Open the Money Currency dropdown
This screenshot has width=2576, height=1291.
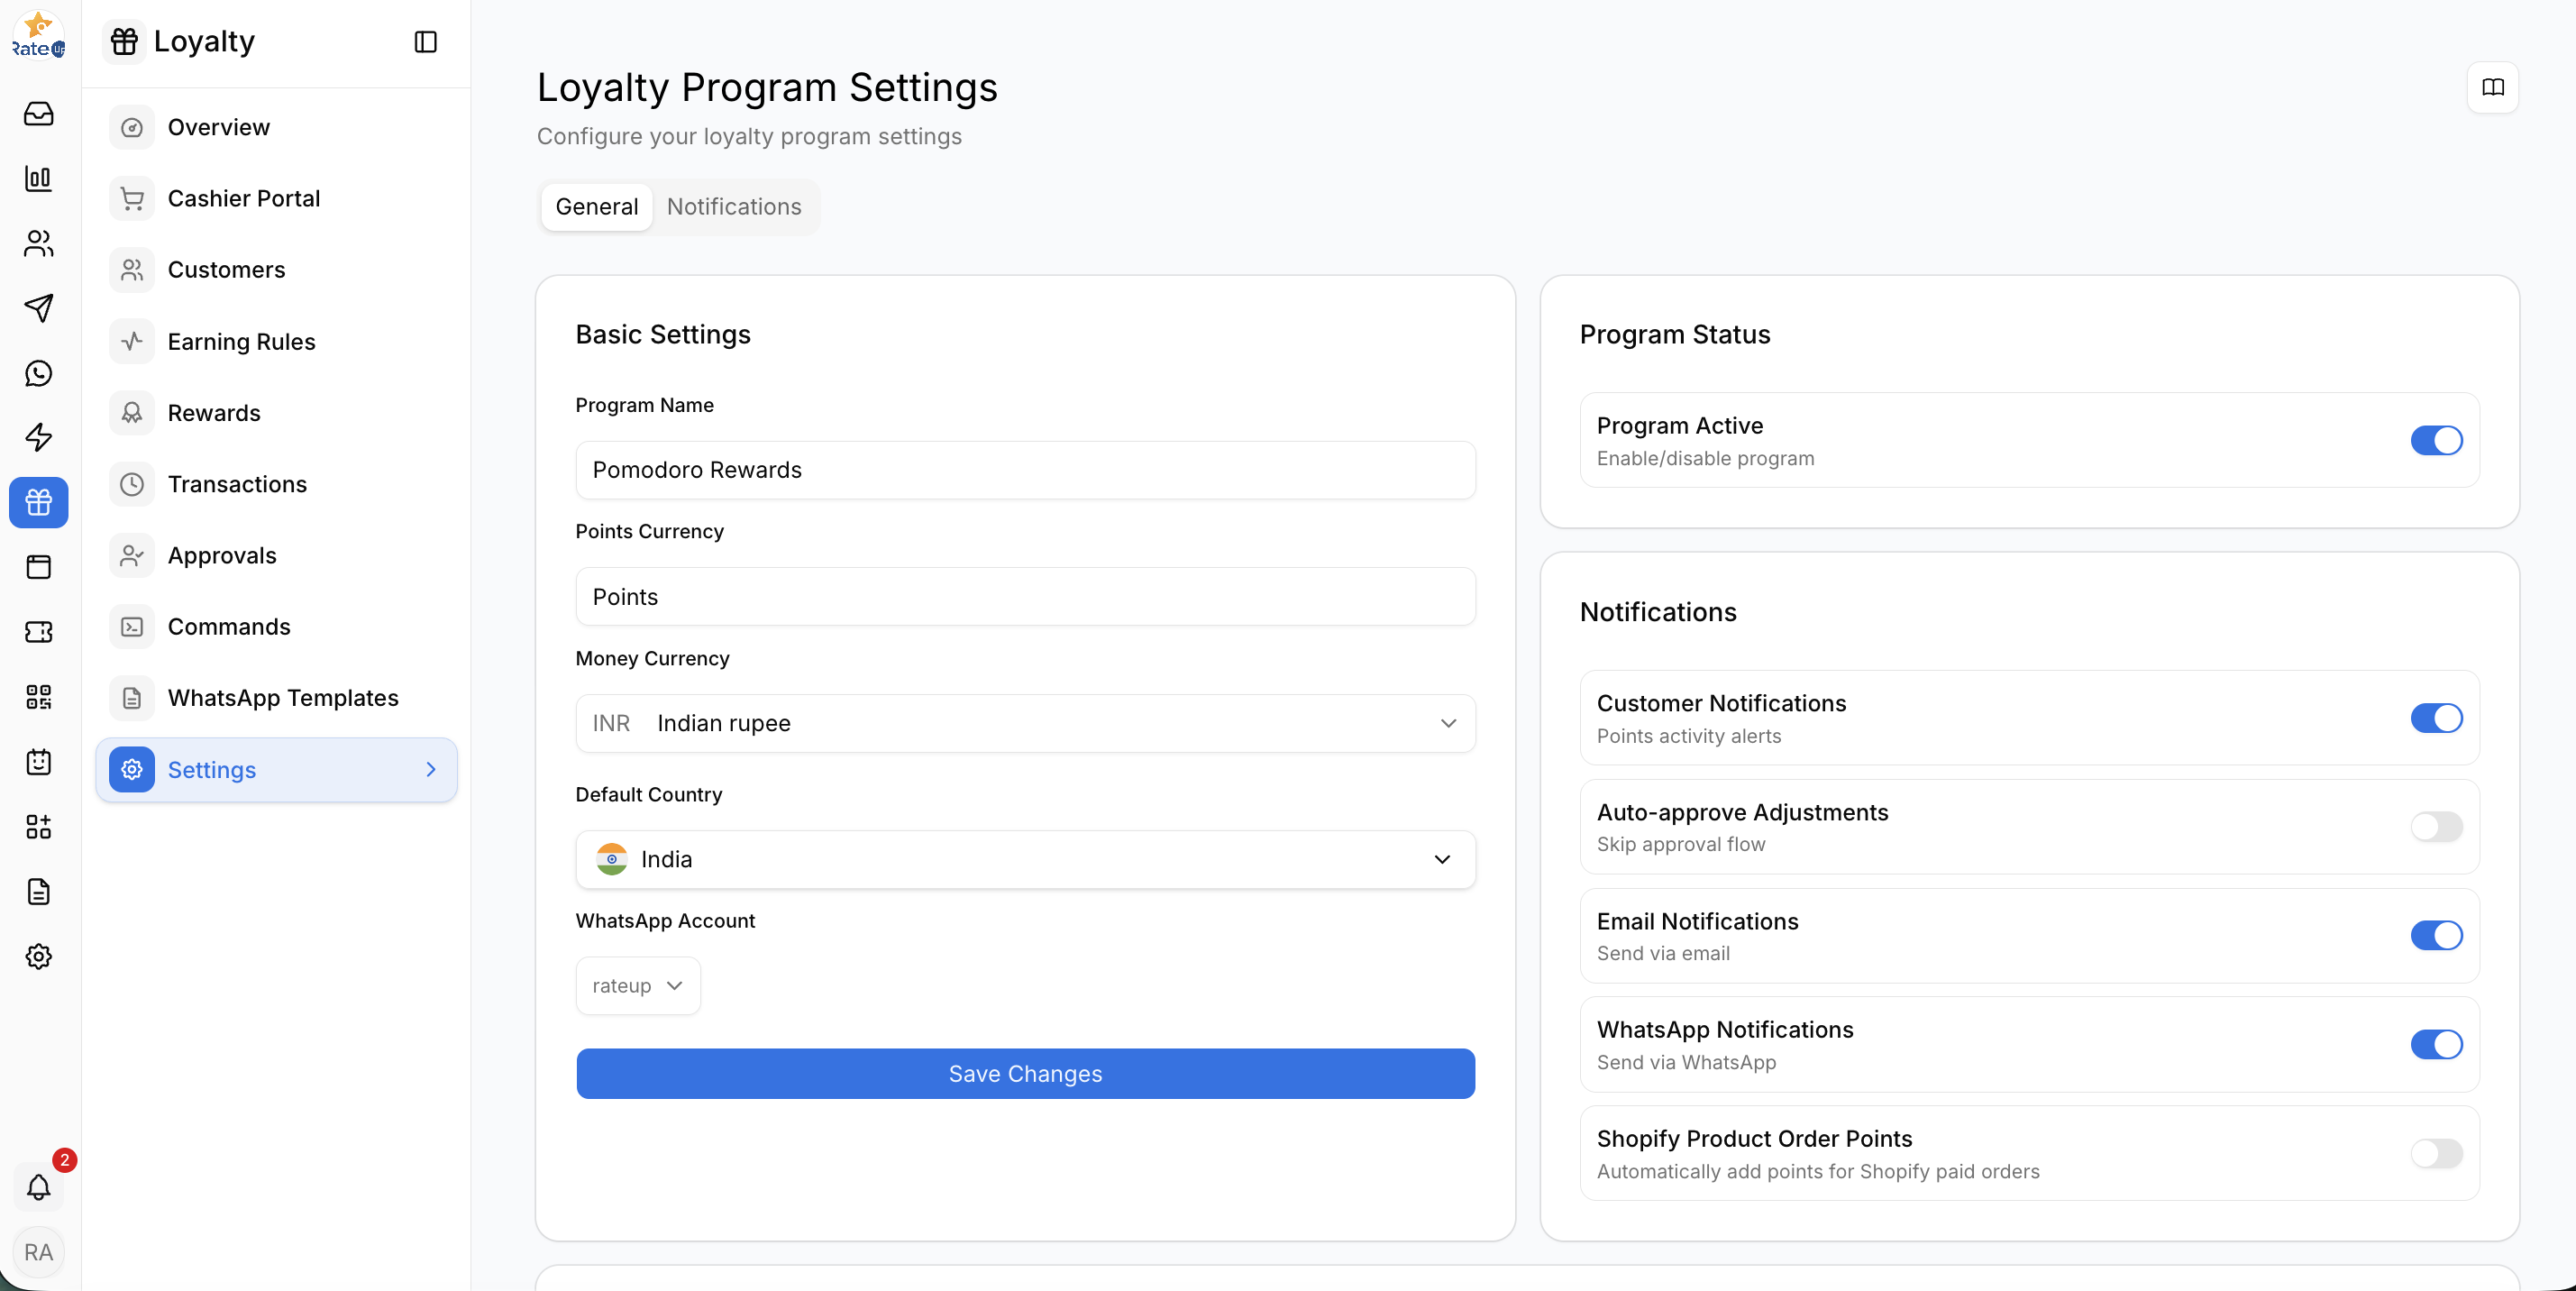(1025, 724)
